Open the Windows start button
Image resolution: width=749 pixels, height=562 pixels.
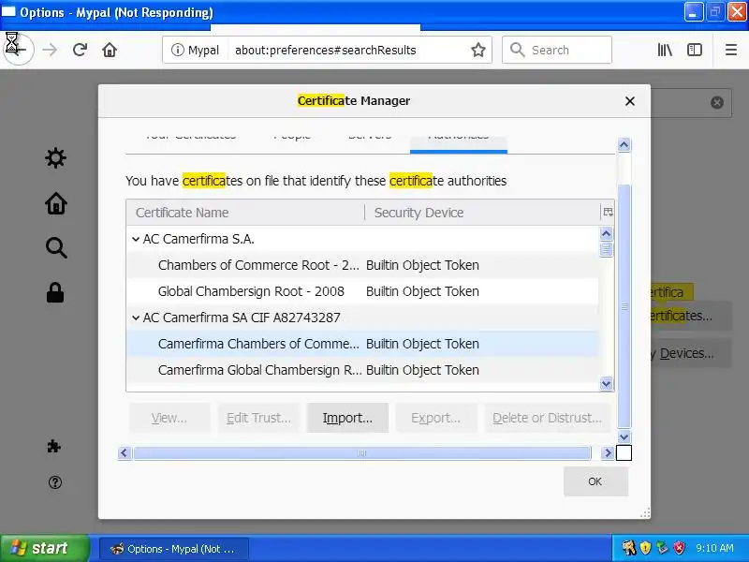[44, 548]
